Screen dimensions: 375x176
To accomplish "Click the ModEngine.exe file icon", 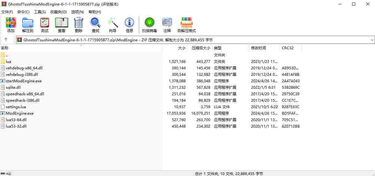I will click(x=3, y=113).
